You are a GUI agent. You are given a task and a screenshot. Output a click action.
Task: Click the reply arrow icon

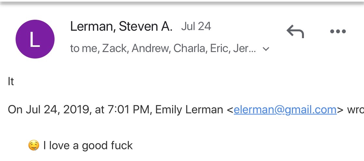click(x=295, y=32)
